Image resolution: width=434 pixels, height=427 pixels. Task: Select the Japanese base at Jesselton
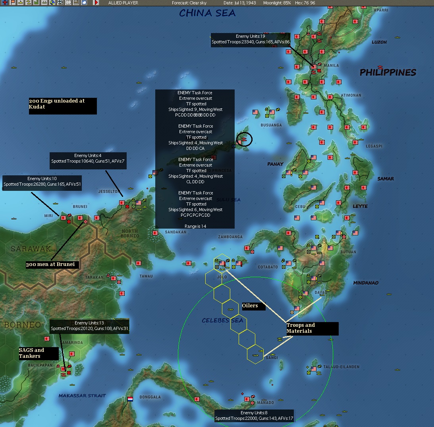point(122,202)
